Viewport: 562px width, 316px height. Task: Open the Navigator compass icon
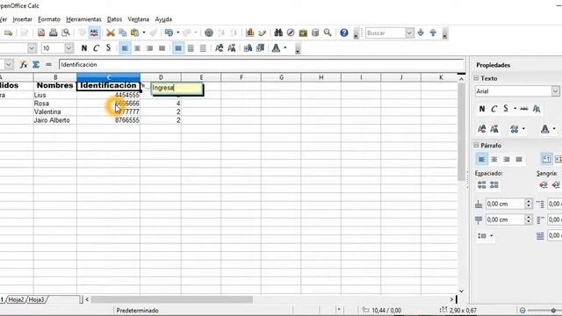(x=291, y=33)
